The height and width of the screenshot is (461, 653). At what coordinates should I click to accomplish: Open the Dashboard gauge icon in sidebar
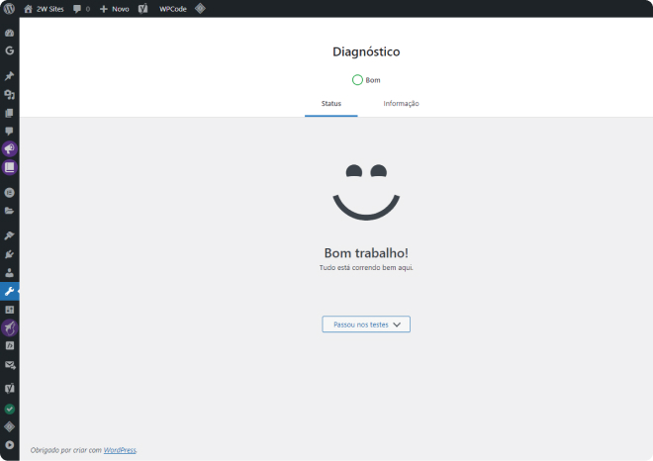(x=10, y=33)
